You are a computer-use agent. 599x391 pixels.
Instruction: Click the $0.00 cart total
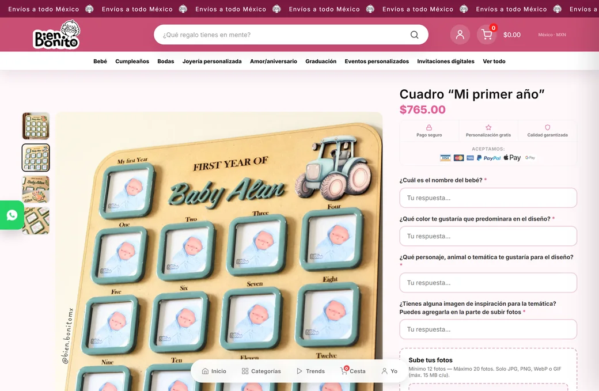(x=512, y=35)
